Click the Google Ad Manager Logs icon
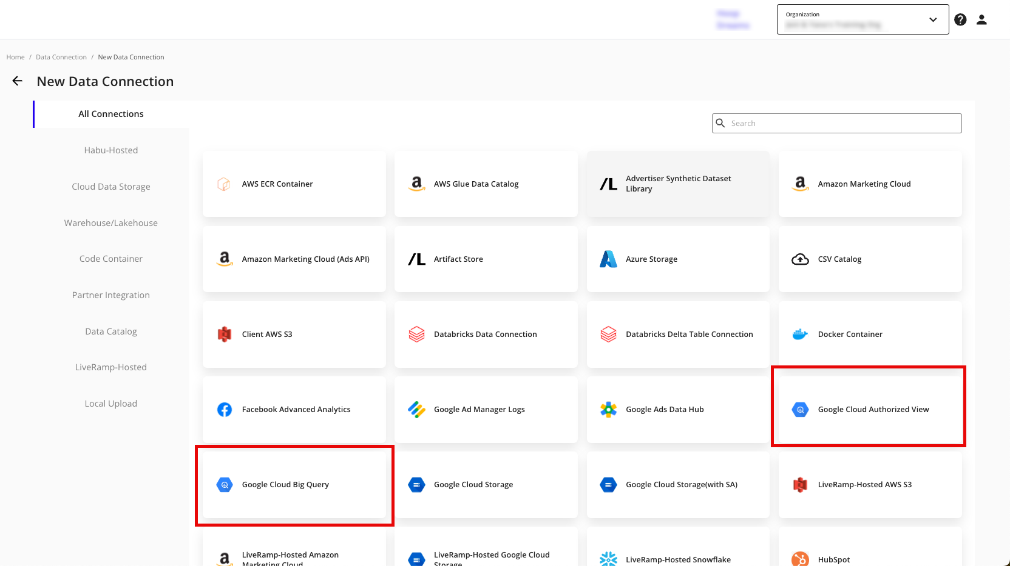Viewport: 1010px width, 566px height. click(x=416, y=410)
